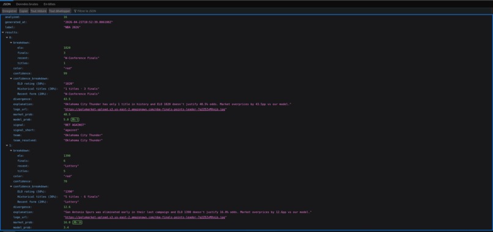Click the divergence value 43.5

pyautogui.click(x=66, y=99)
